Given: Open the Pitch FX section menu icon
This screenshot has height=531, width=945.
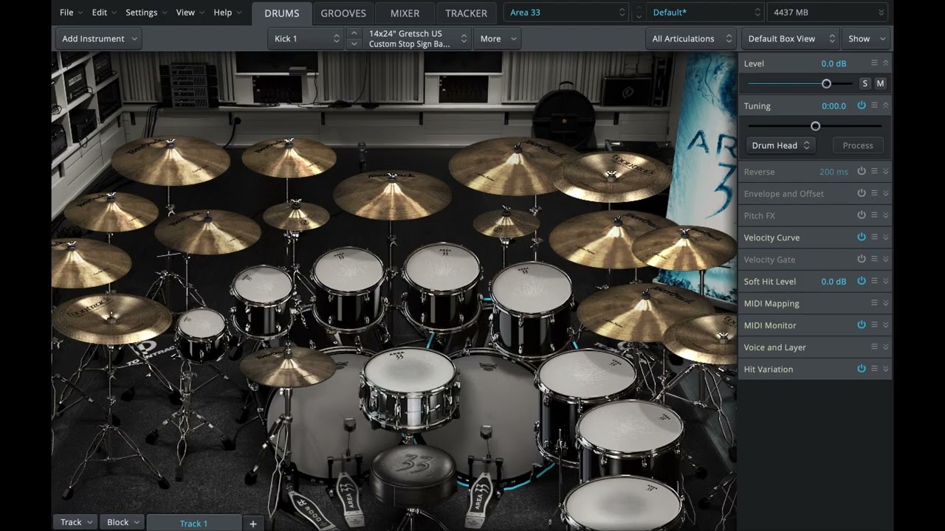Looking at the screenshot, I should (x=874, y=215).
